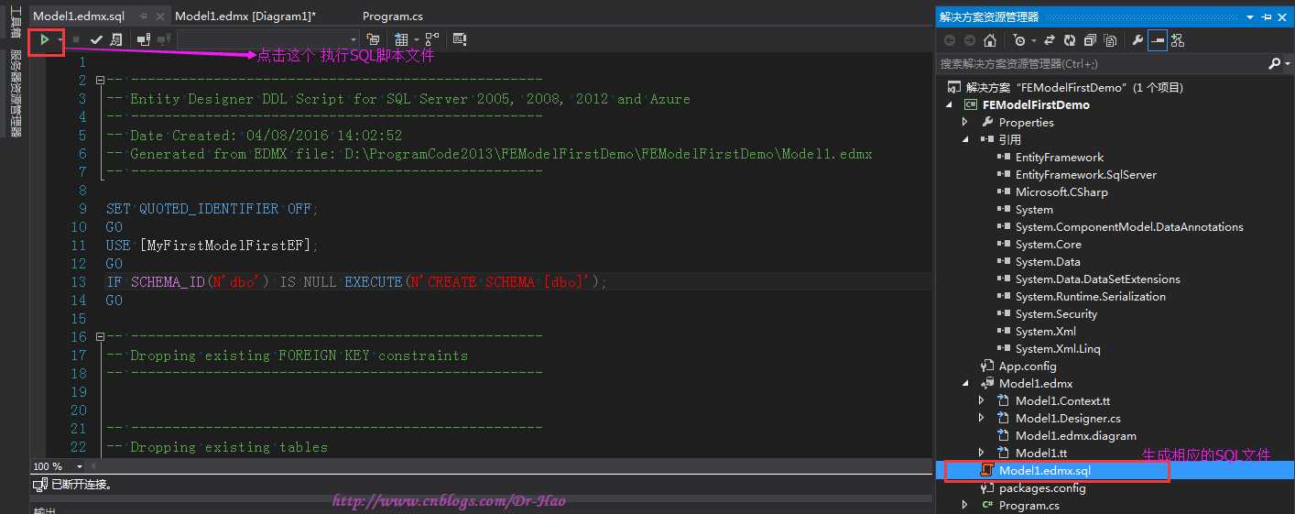Select packages.config file
The image size is (1295, 514).
tap(1041, 487)
